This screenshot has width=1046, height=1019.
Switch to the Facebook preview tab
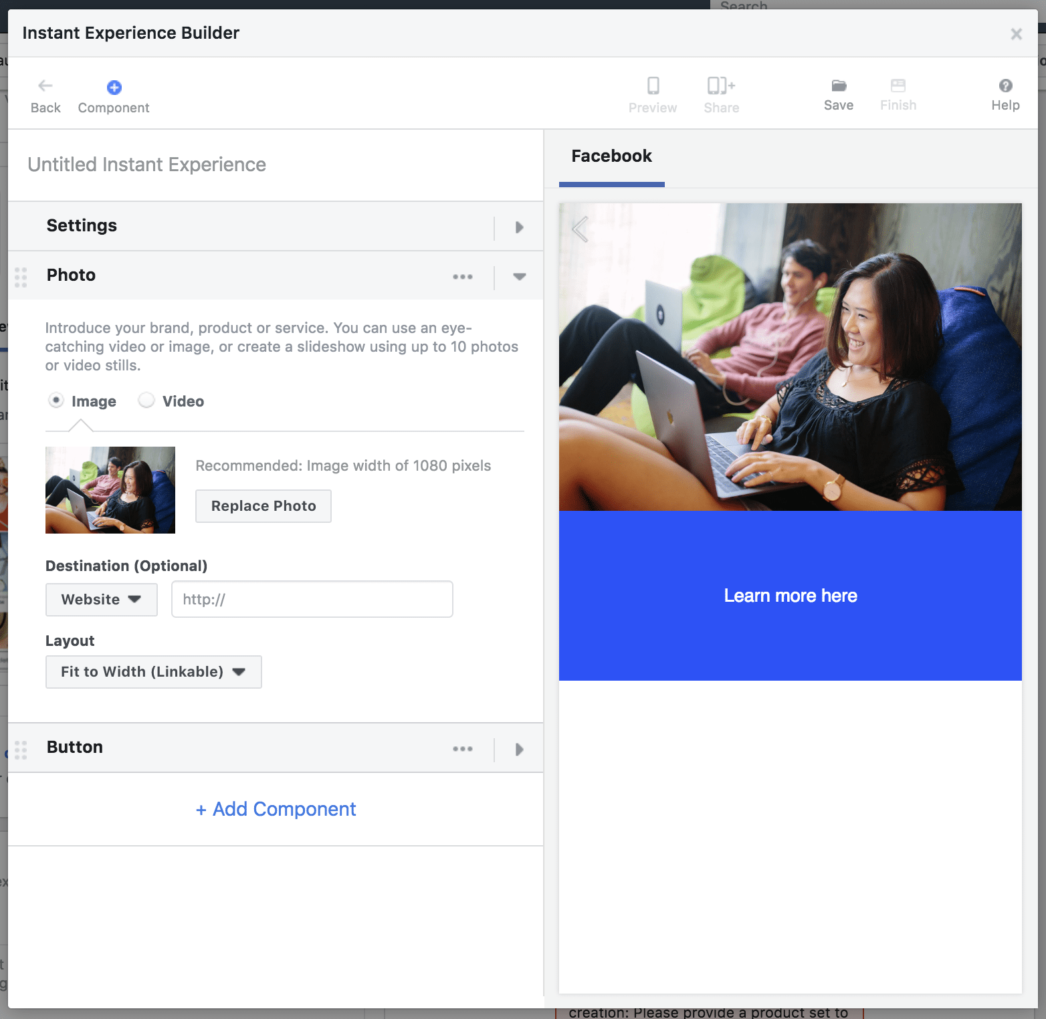[x=611, y=156]
